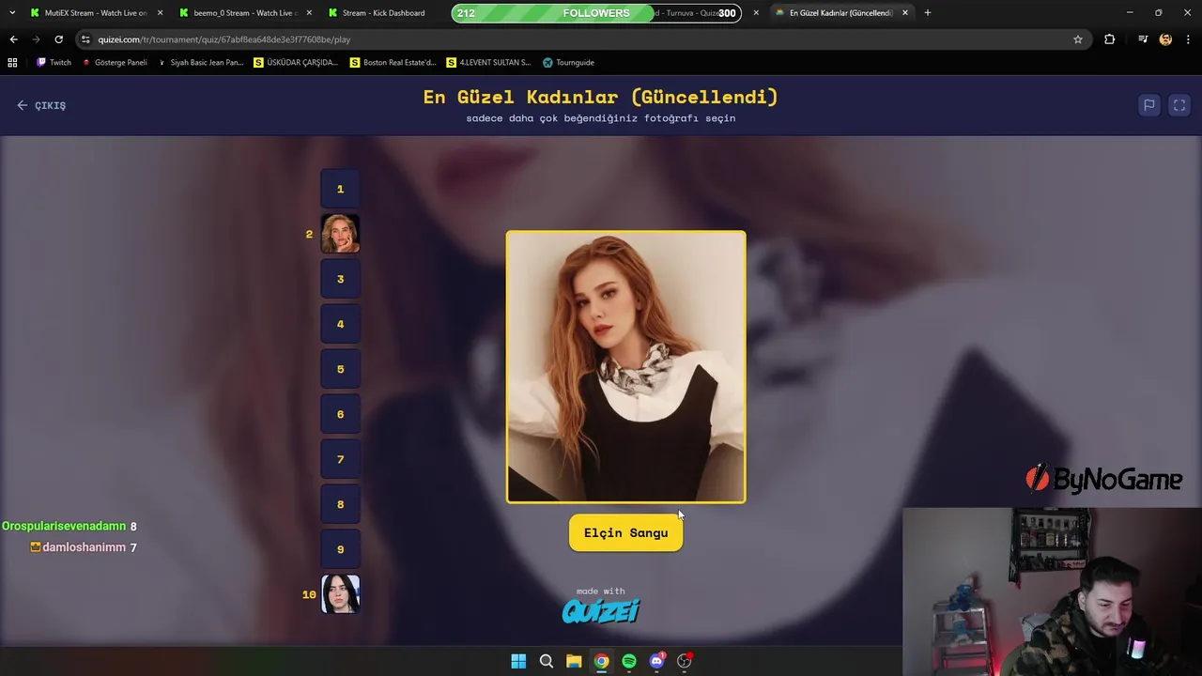The height and width of the screenshot is (676, 1202).
Task: Open the tab search dropdown arrow
Action: [x=11, y=13]
